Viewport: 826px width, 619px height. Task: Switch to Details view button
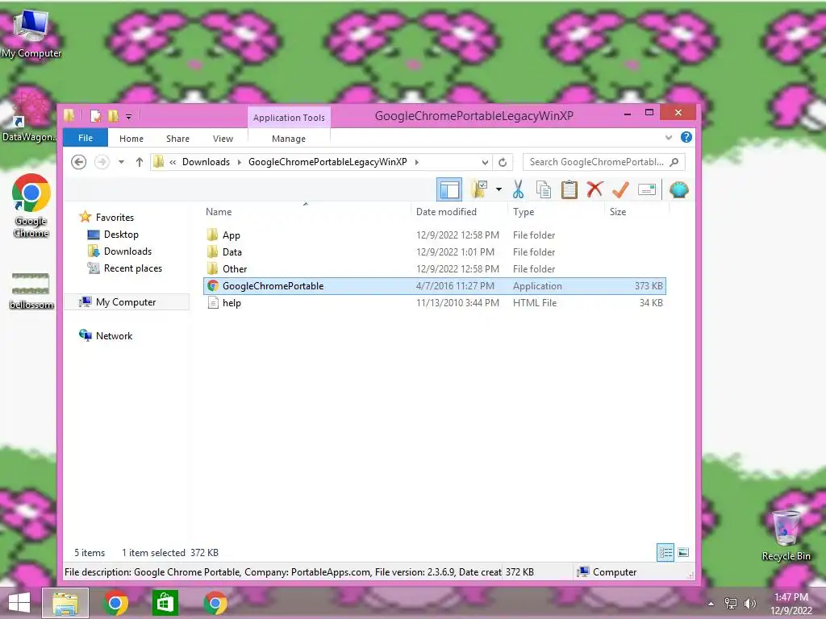click(665, 552)
